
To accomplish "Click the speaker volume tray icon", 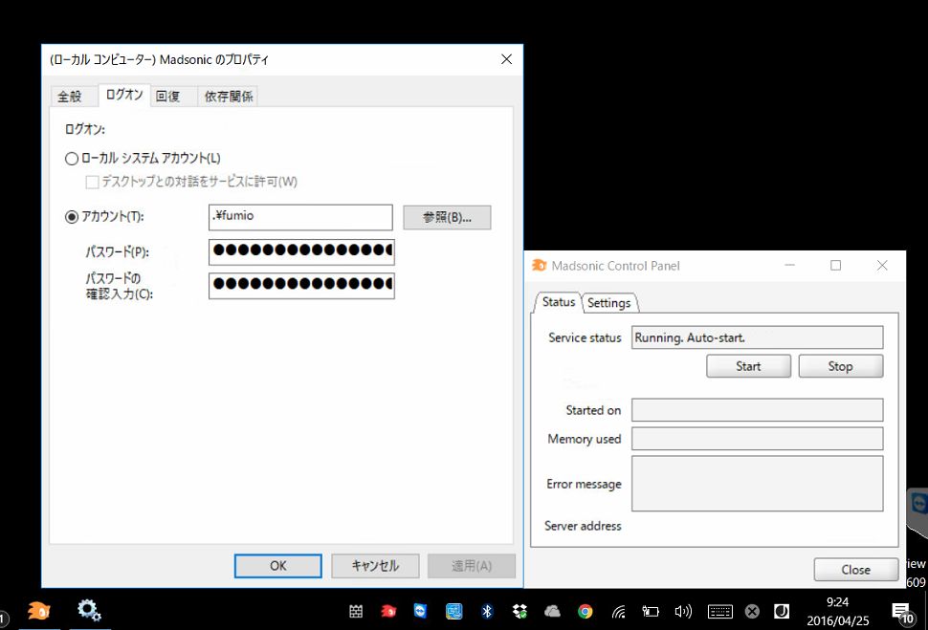I will point(683,612).
